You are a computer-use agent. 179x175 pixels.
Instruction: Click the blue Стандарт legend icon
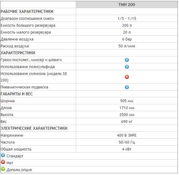coord(3,156)
